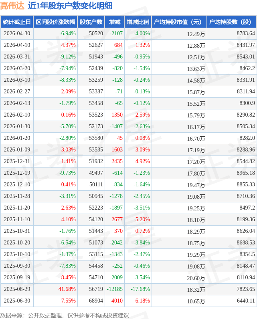Image resolution: width=257 pixels, height=319 pixels.
Task: Select the 户均持股市值（元） header
Action: [x=179, y=22]
